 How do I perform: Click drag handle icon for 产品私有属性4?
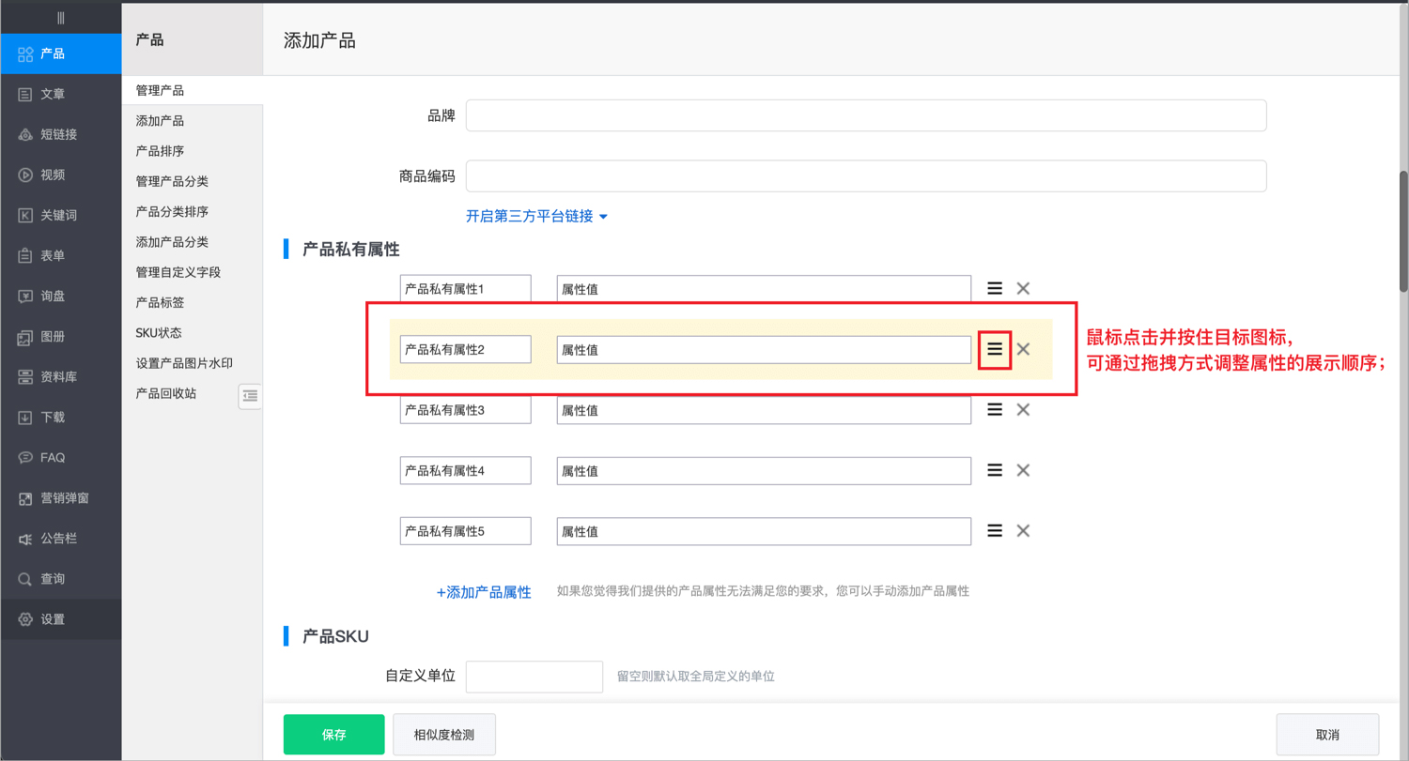[995, 470]
